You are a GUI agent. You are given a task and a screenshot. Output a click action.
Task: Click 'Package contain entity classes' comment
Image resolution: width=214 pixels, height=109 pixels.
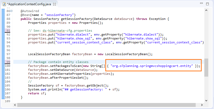(x=61, y=62)
